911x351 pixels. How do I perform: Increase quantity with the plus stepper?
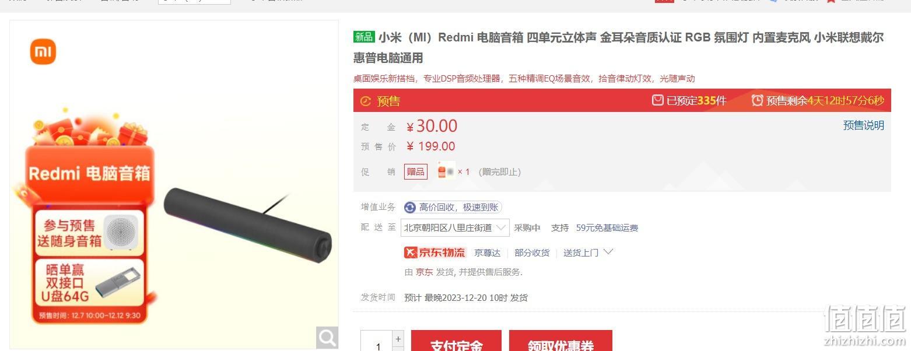point(398,339)
